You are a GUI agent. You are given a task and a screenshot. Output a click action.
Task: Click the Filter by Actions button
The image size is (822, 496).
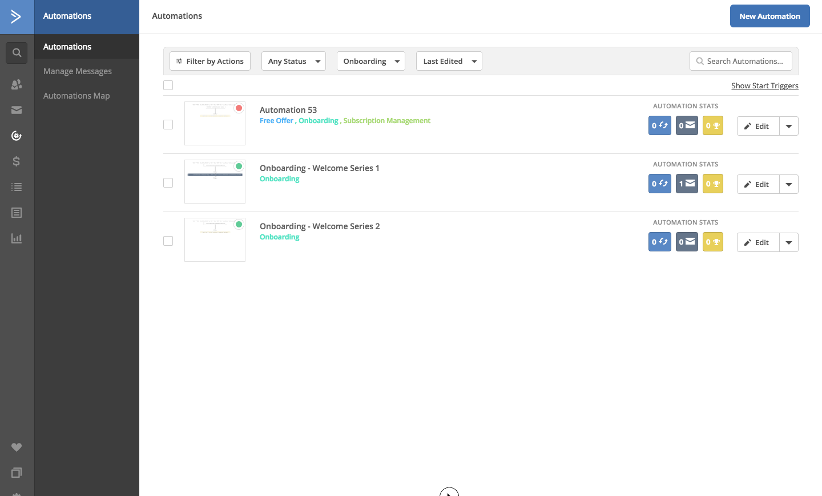(210, 61)
